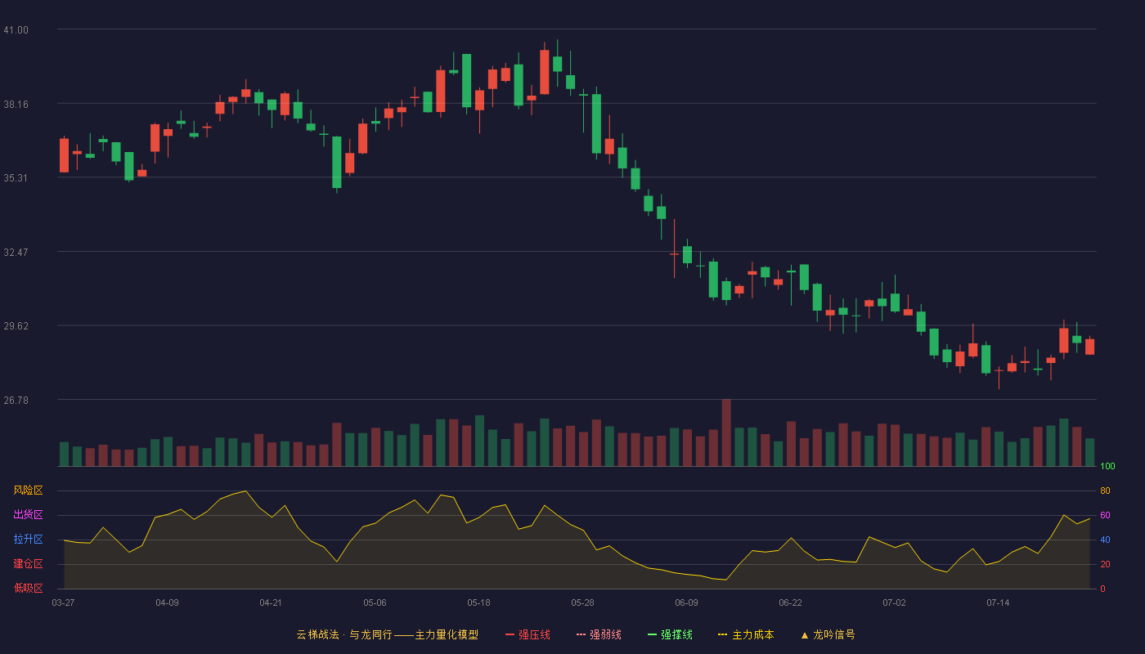Image resolution: width=1145 pixels, height=654 pixels.
Task: Click the 41.00 price axis label
Action: click(x=16, y=30)
